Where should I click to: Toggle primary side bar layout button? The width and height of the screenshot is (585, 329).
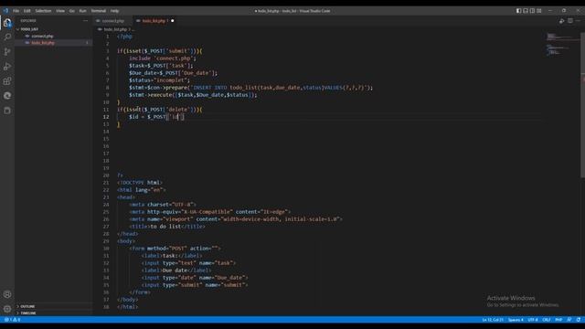518,11
